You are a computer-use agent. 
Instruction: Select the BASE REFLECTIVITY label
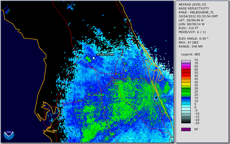point(194,8)
